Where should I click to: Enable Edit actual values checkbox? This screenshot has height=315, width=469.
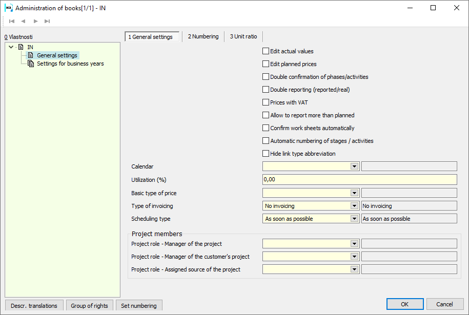(266, 51)
